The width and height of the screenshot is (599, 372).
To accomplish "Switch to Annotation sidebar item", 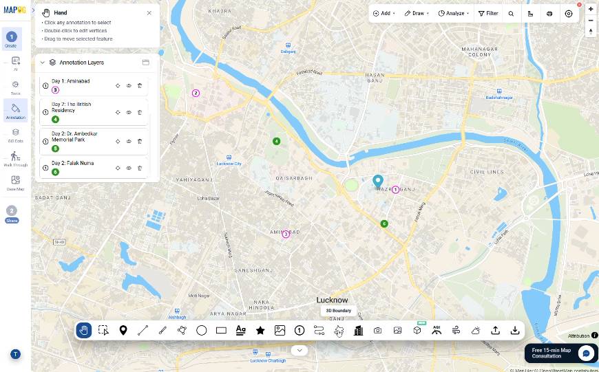I will 15,111.
